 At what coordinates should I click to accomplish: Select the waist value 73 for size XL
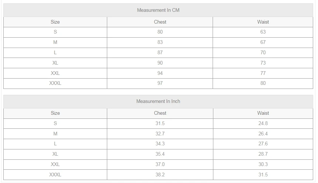click(263, 63)
